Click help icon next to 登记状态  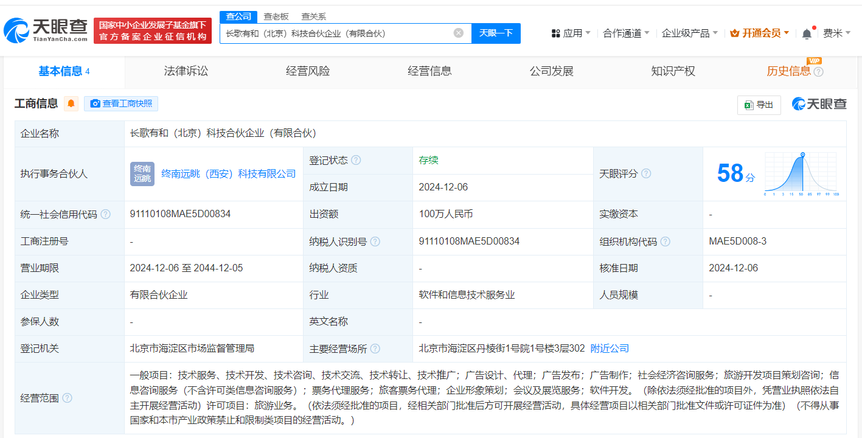(356, 161)
